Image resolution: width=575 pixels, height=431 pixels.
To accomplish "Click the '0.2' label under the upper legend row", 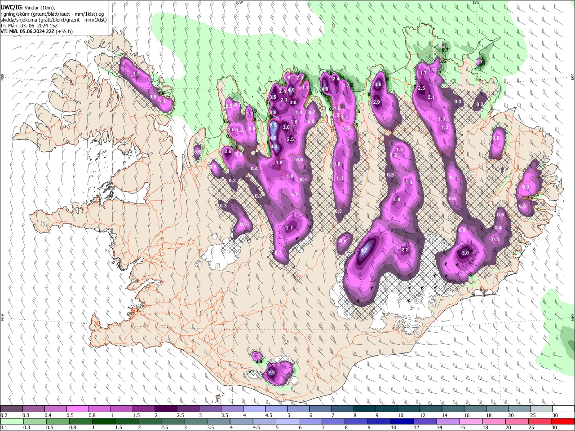I will pyautogui.click(x=3, y=415).
